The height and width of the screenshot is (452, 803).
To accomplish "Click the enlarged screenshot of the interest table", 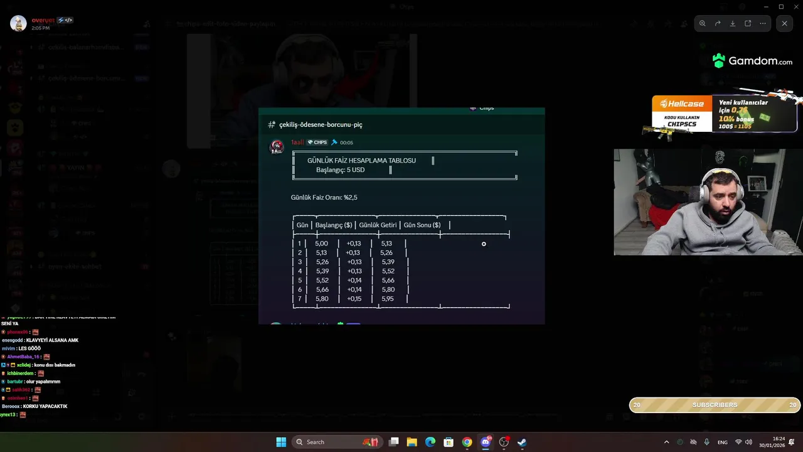I will 401,216.
